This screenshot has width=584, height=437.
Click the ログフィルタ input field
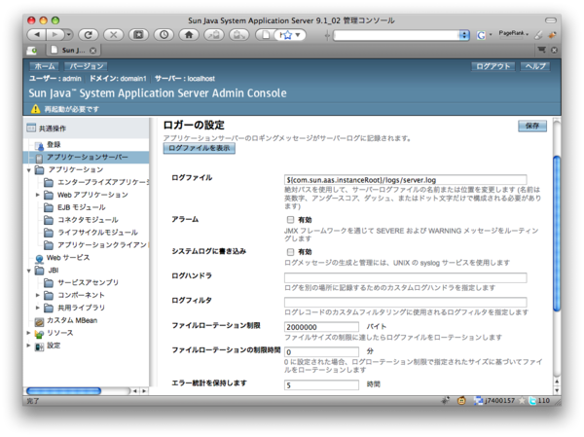tap(405, 302)
